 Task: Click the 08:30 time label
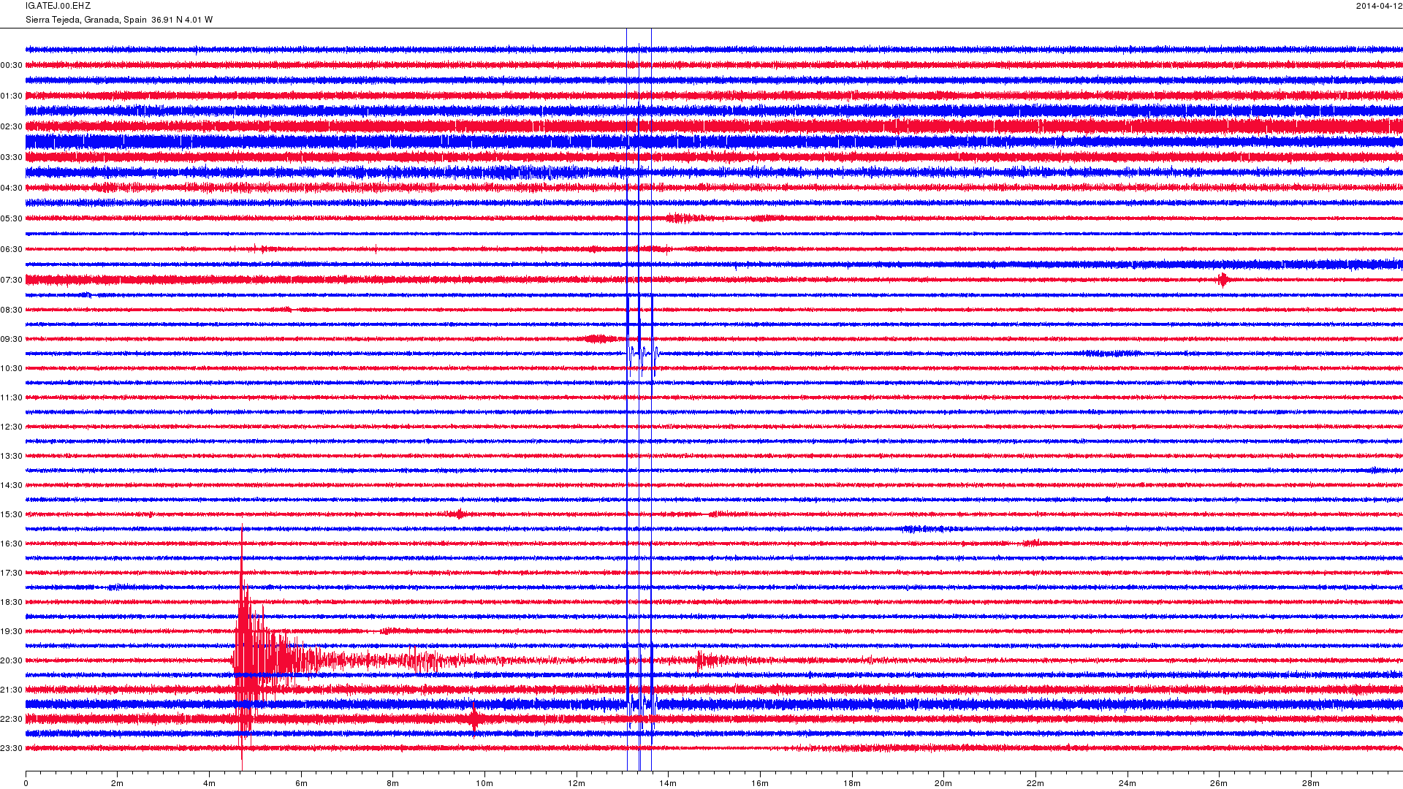tap(11, 310)
